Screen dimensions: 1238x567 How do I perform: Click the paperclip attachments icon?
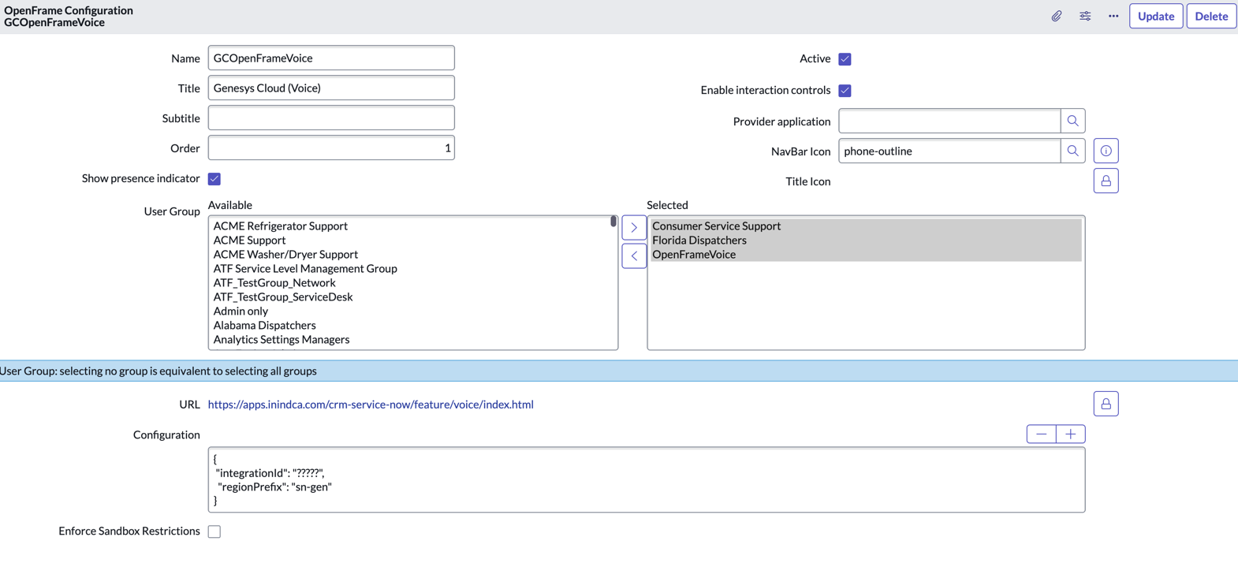click(x=1056, y=16)
